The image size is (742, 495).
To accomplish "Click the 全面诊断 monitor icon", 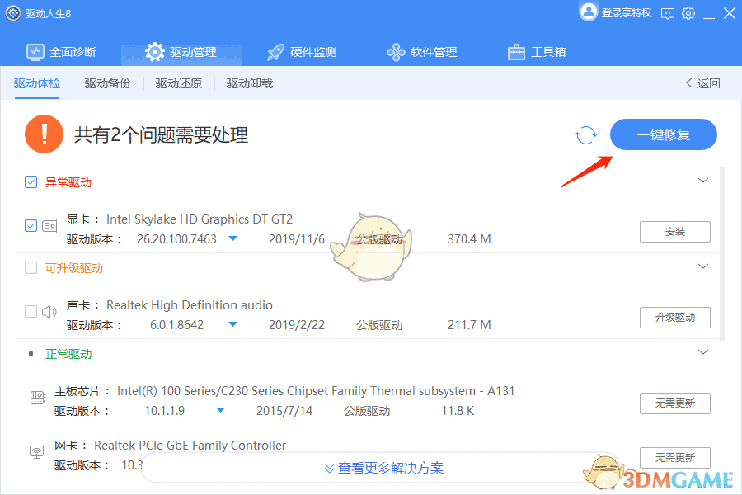I will 35,52.
